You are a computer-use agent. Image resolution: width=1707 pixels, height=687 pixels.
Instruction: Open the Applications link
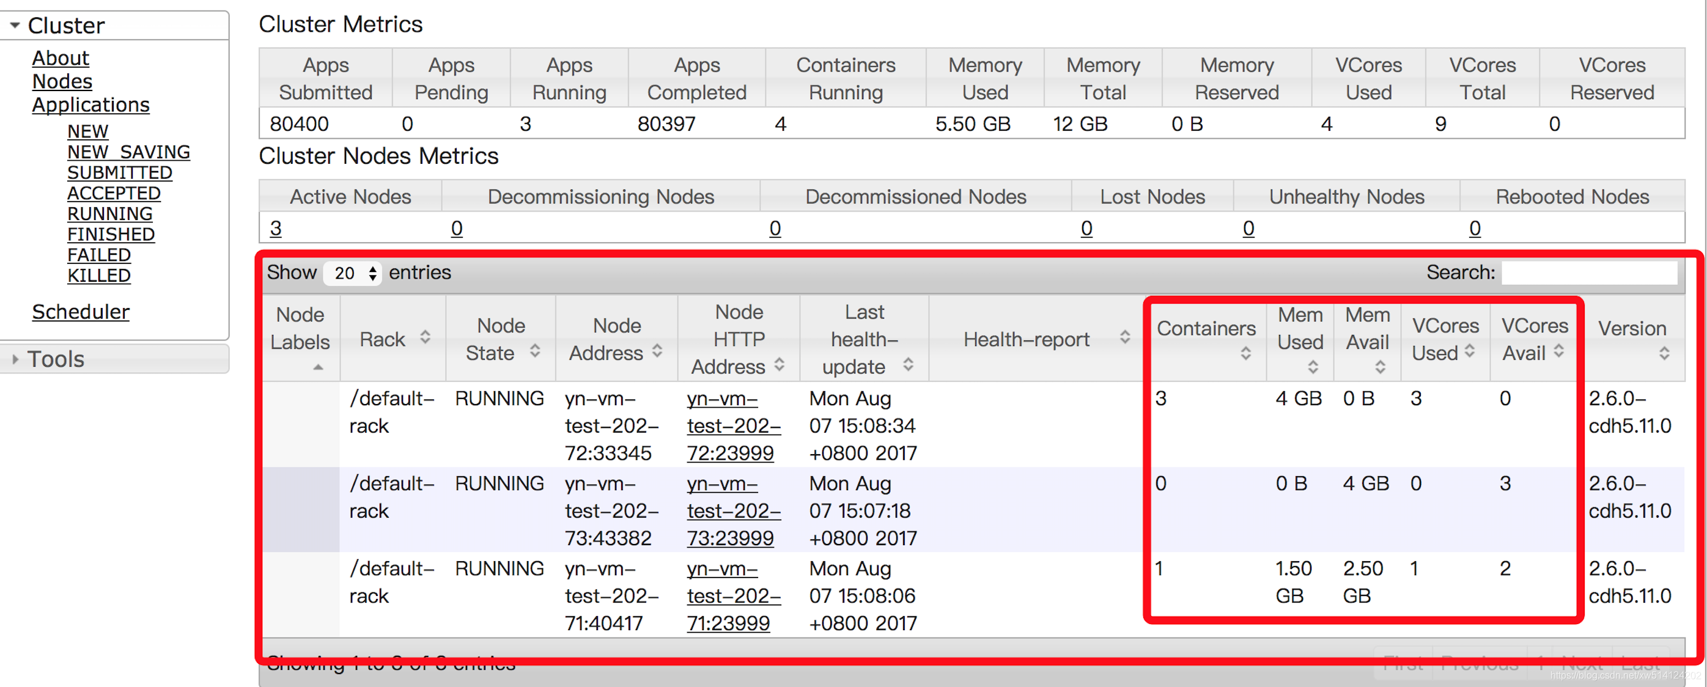pos(90,105)
